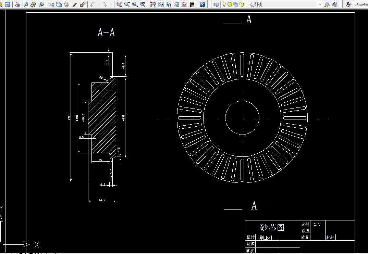The image size is (368, 254).
Task: Select the upper section mark letter A
Action: [x=249, y=19]
